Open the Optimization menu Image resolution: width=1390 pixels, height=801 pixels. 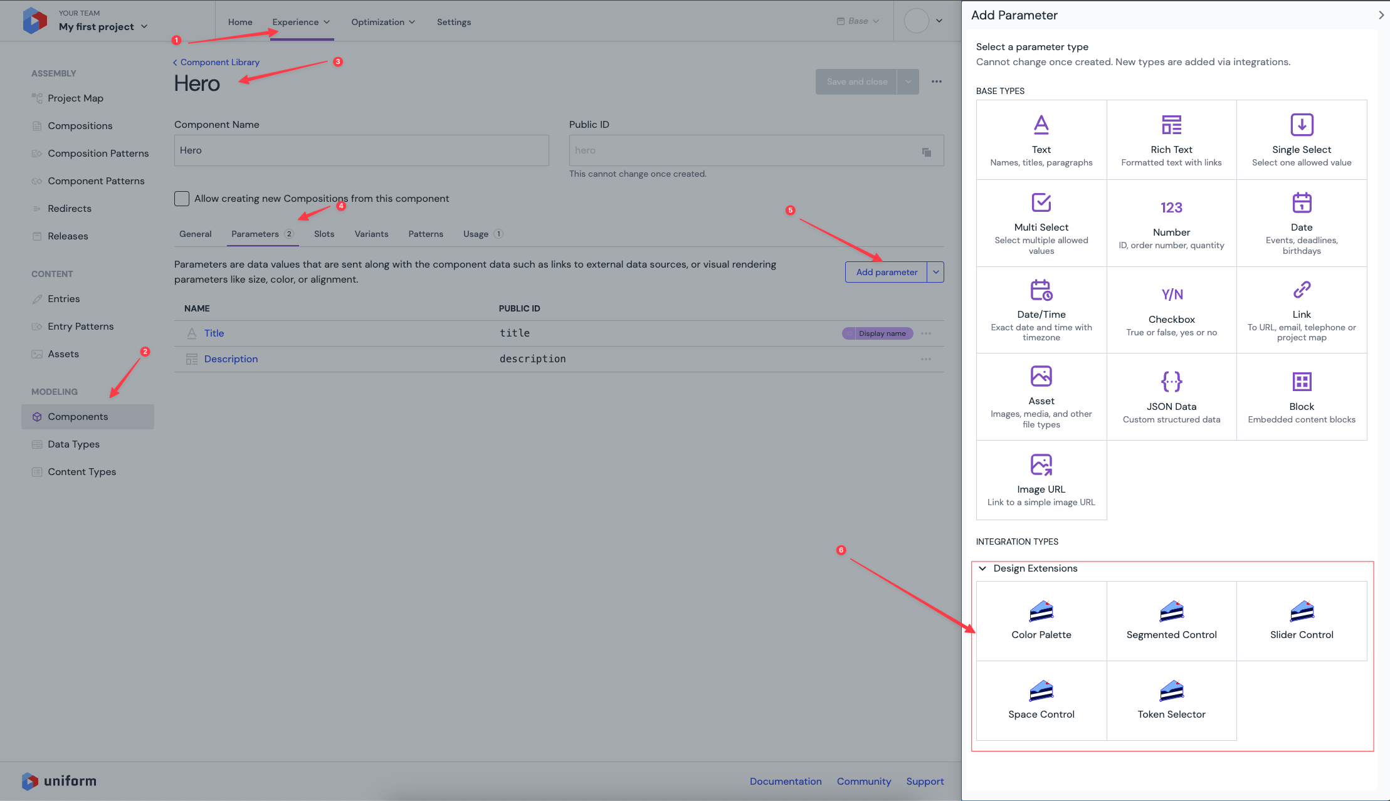[x=382, y=22]
